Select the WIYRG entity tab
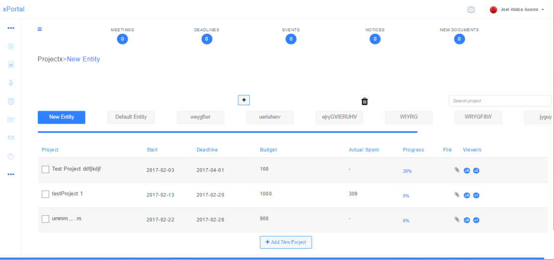 pyautogui.click(x=409, y=117)
